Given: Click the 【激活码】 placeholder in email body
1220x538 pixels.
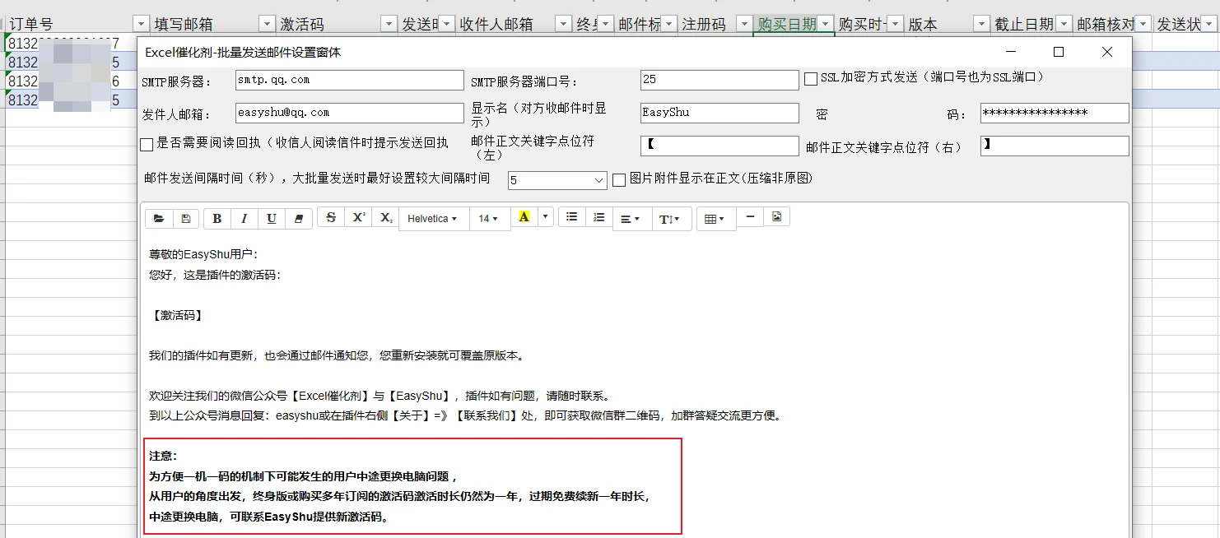Looking at the screenshot, I should point(177,316).
